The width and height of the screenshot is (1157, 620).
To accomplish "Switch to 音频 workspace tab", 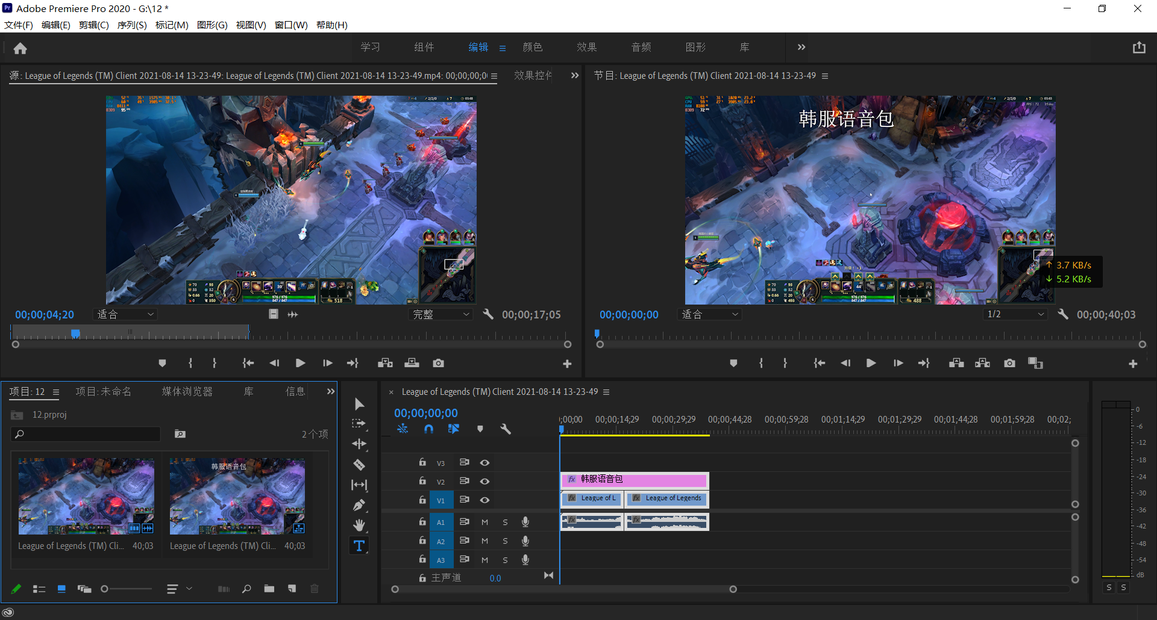I will click(641, 47).
